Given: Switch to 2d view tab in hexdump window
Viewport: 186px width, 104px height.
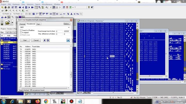Looking at the screenshot, I should pos(85,93).
